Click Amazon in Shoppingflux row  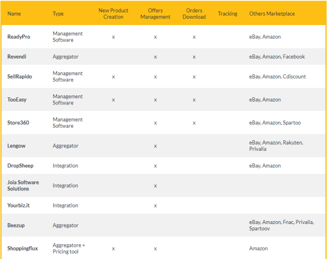(258, 248)
